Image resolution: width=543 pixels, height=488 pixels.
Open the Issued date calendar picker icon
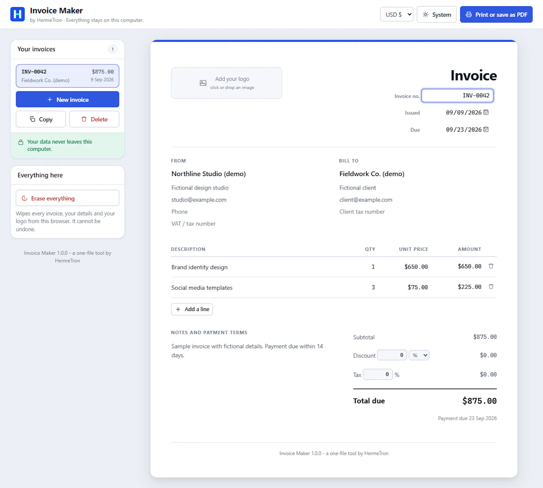point(486,112)
